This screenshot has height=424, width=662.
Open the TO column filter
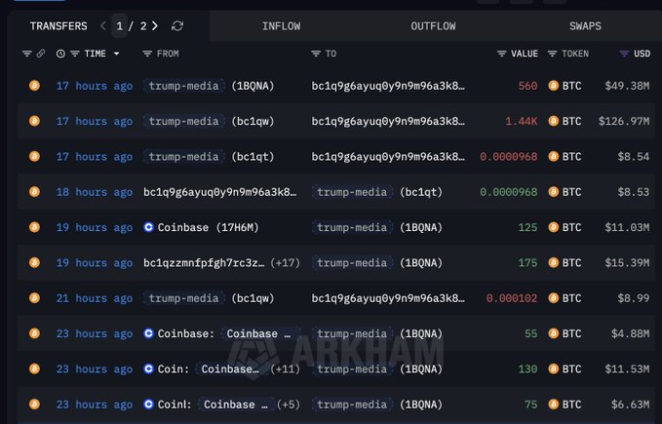pos(317,54)
